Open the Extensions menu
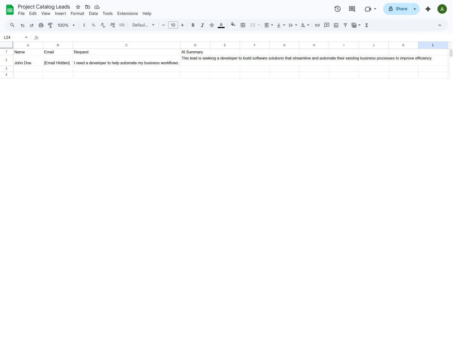Viewport: 453px width, 340px height. pyautogui.click(x=127, y=14)
